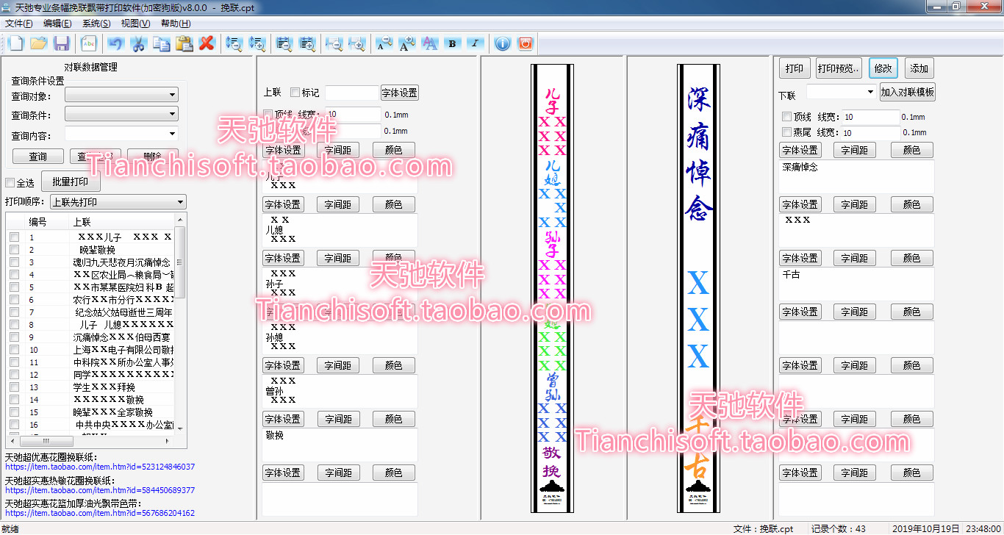The width and height of the screenshot is (1004, 535).
Task: Open the 视图(V) menu
Action: (135, 24)
